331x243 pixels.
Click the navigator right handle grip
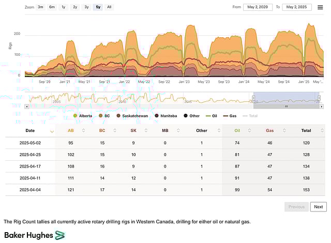[x=318, y=98]
